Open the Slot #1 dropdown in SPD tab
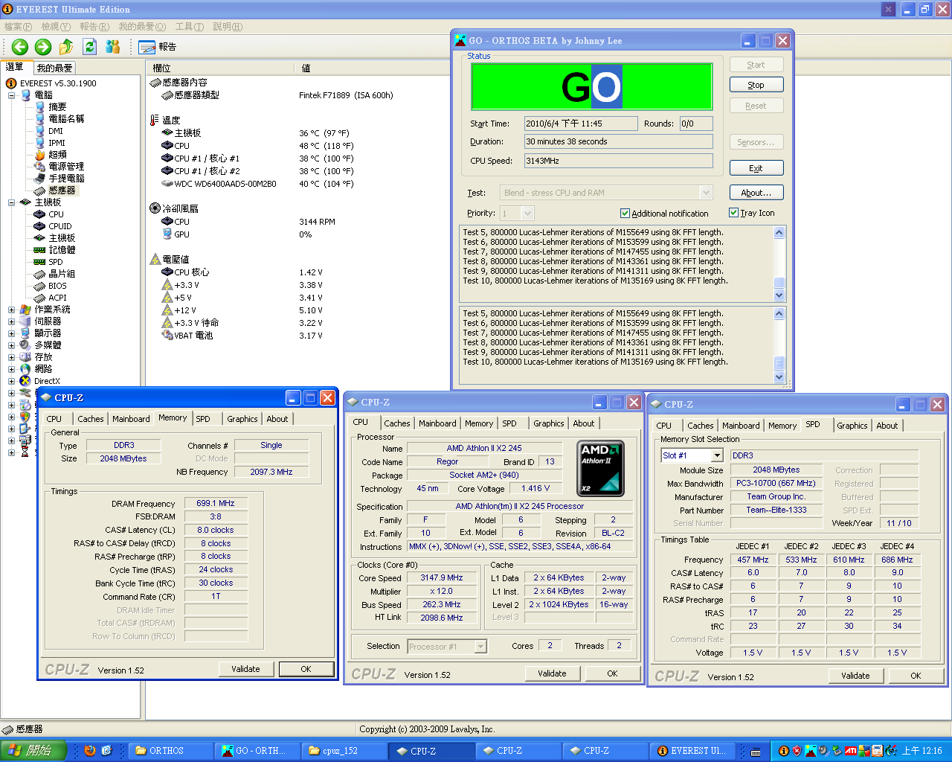Image resolution: width=952 pixels, height=762 pixels. click(x=717, y=455)
